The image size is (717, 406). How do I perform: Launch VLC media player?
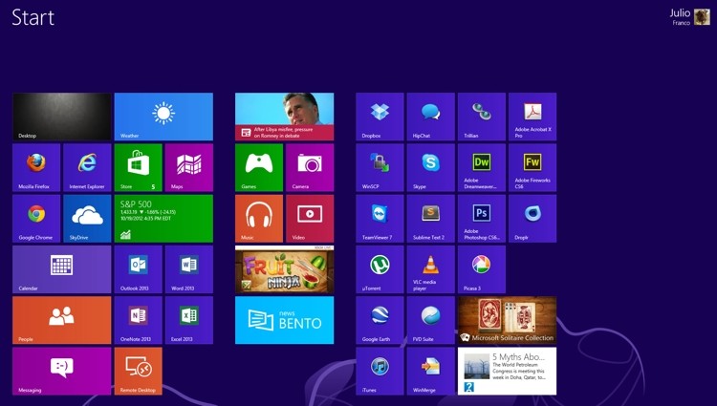coord(431,269)
